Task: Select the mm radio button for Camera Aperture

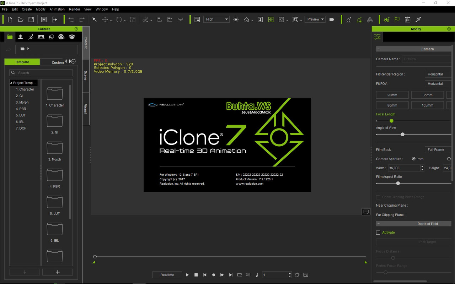Action: click(414, 159)
